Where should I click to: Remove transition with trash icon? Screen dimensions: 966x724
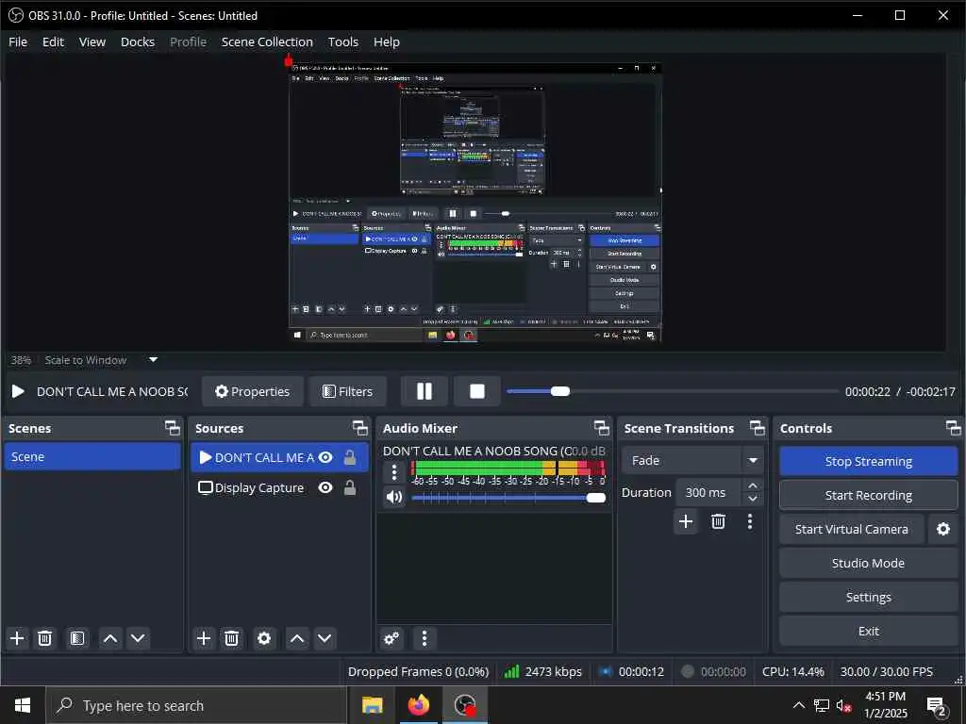(718, 521)
